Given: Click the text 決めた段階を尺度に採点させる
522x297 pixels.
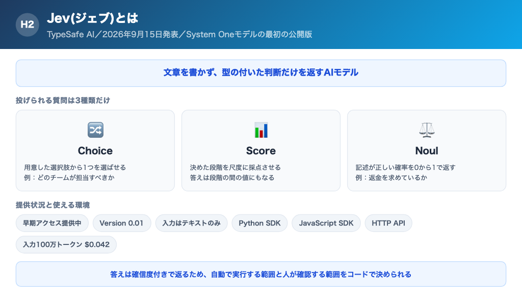Looking at the screenshot, I should click(236, 167).
